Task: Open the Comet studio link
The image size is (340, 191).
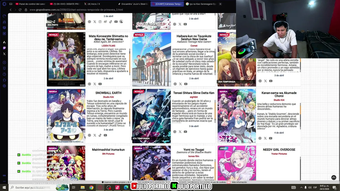Action: (x=194, y=46)
